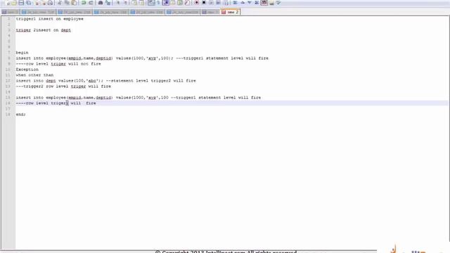Click comment 'trigger2 row level triger will fire'
This screenshot has width=450, height=253.
tap(63, 86)
